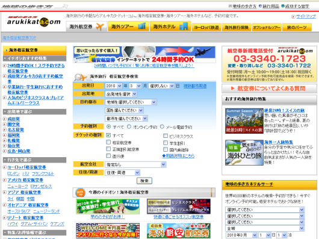Image resolution: width=319 pixels, height=239 pixels.
Task: Click the pick up badge icon by 今週のイチオシ
Action: (80, 192)
